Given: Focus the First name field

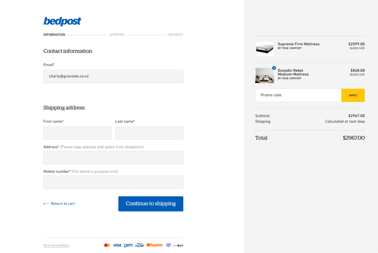Looking at the screenshot, I should [77, 133].
